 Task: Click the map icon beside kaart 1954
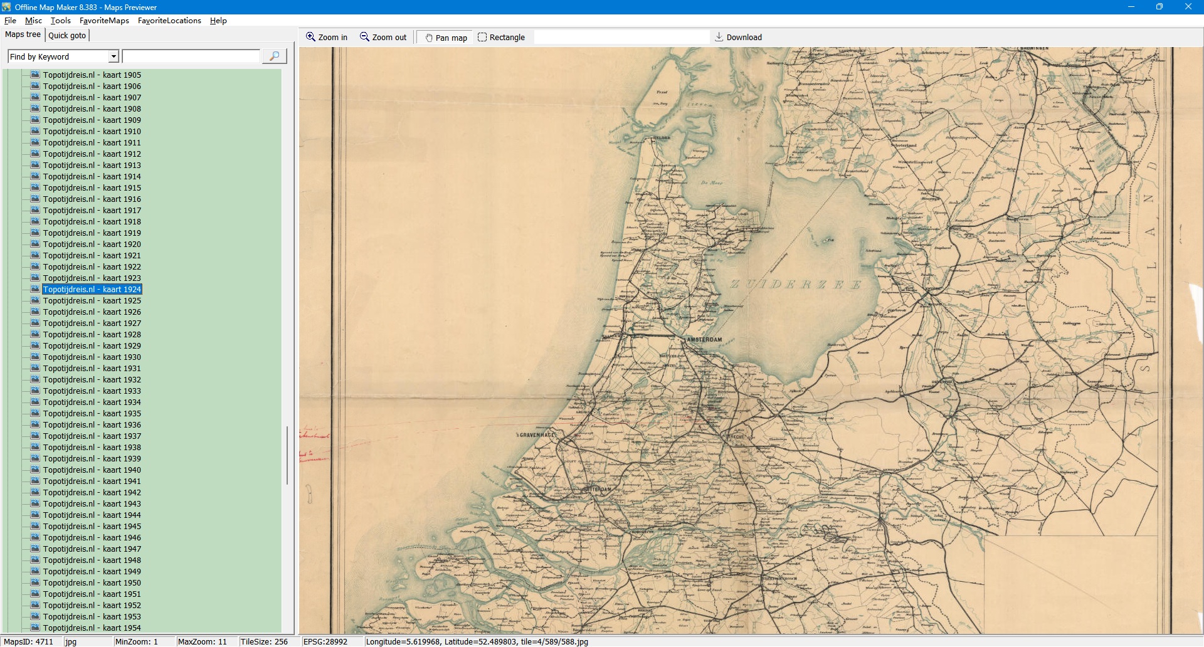point(35,628)
